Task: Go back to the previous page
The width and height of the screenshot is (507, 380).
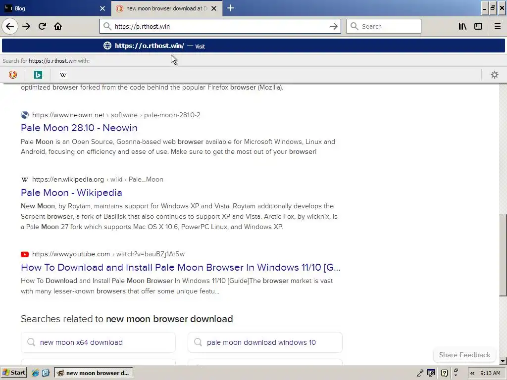Action: (10, 27)
